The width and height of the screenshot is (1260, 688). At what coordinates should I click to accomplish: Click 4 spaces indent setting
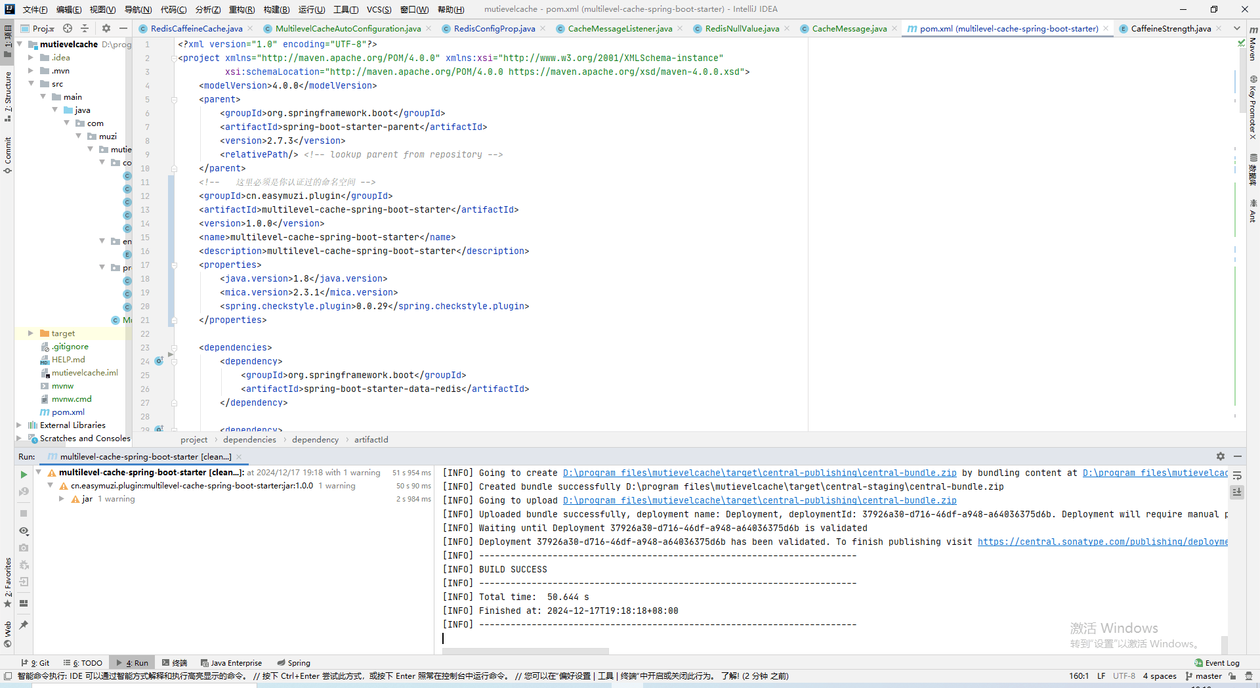pyautogui.click(x=1160, y=676)
